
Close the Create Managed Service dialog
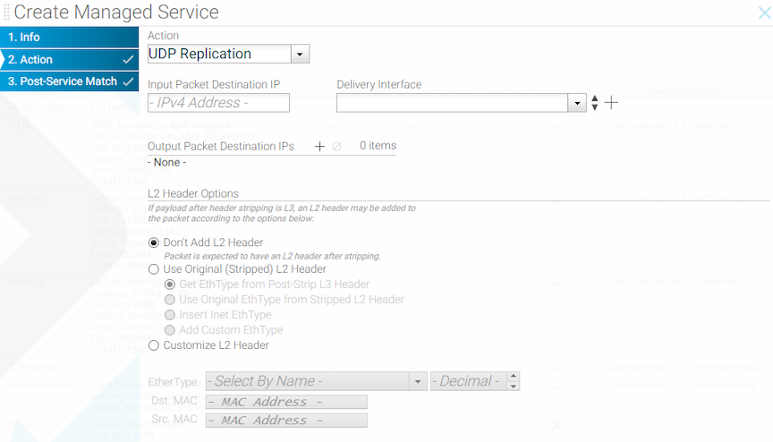coord(765,13)
